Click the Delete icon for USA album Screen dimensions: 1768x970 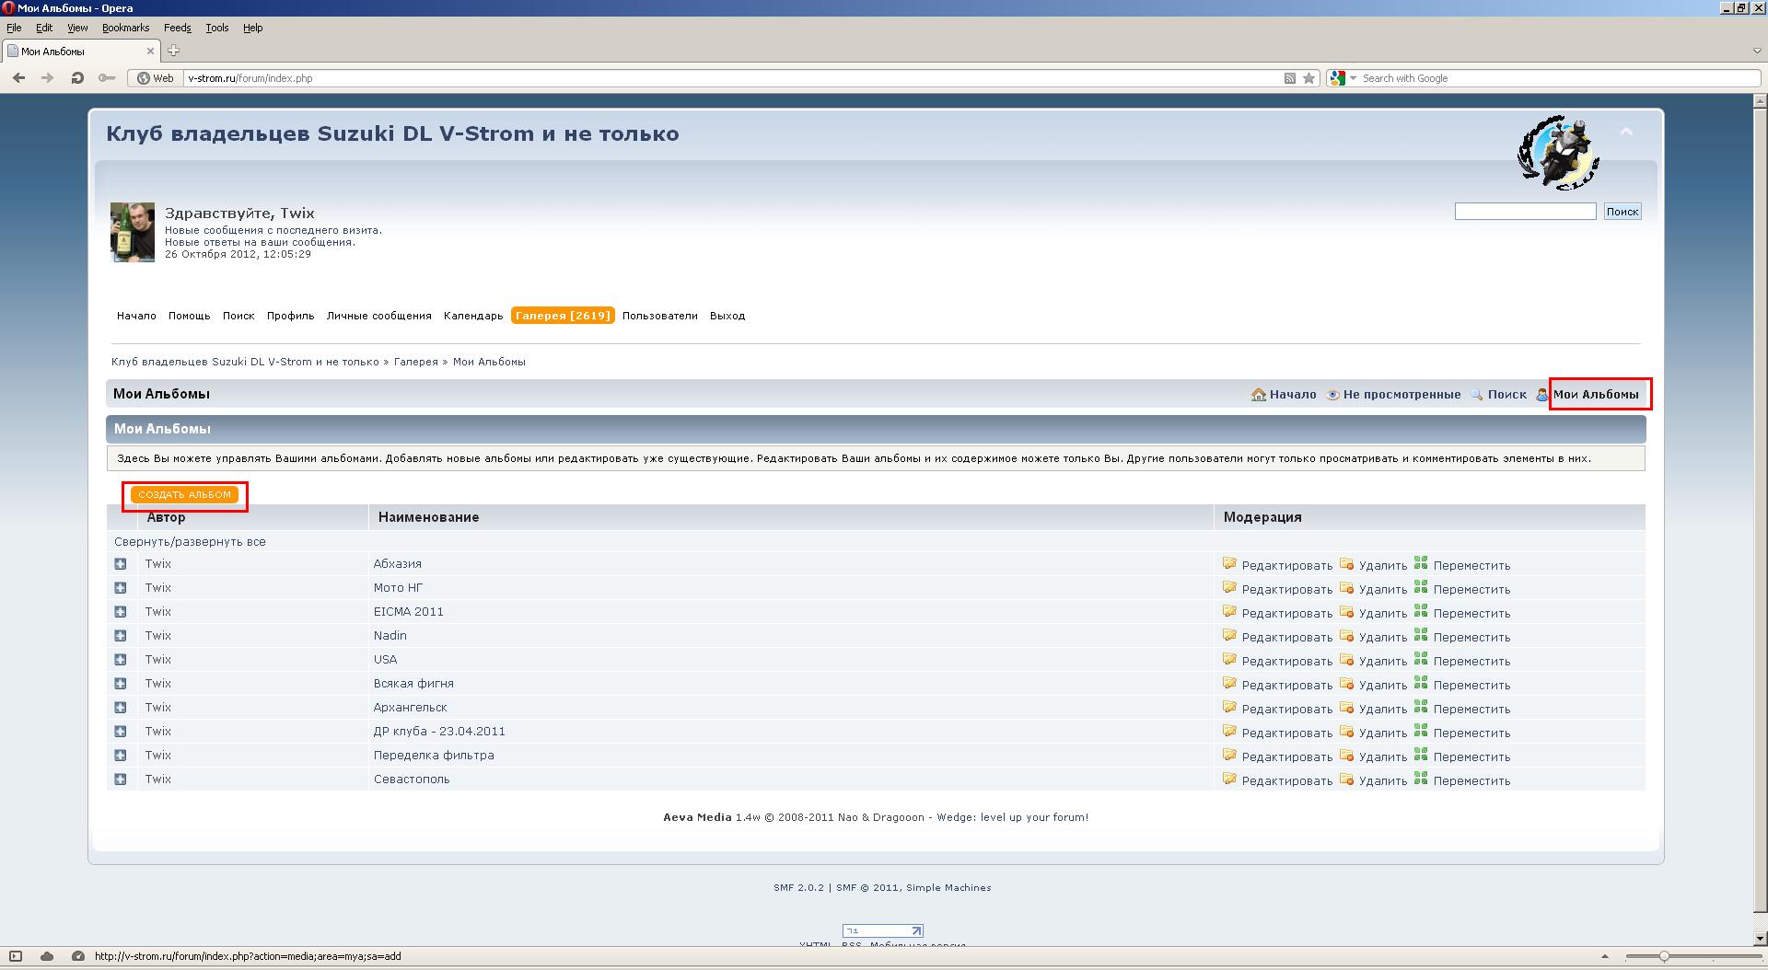click(1346, 659)
